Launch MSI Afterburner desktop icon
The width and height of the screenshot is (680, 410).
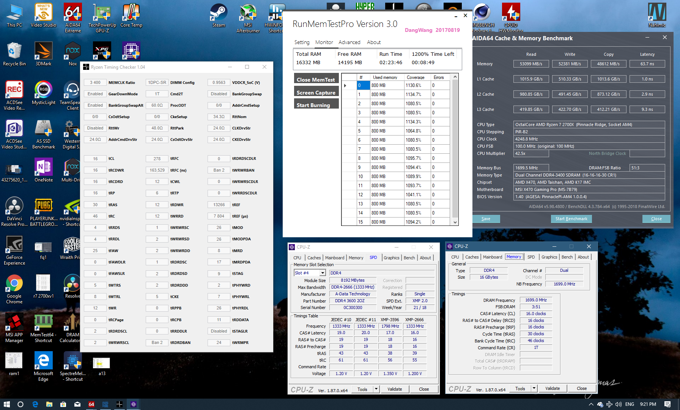pos(248,18)
